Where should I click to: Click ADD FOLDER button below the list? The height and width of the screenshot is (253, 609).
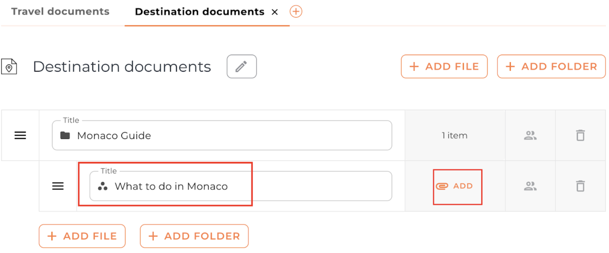pos(194,236)
